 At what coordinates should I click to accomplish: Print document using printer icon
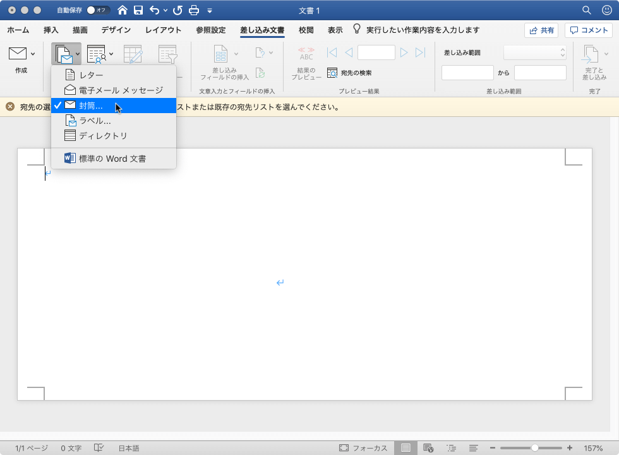coord(194,10)
